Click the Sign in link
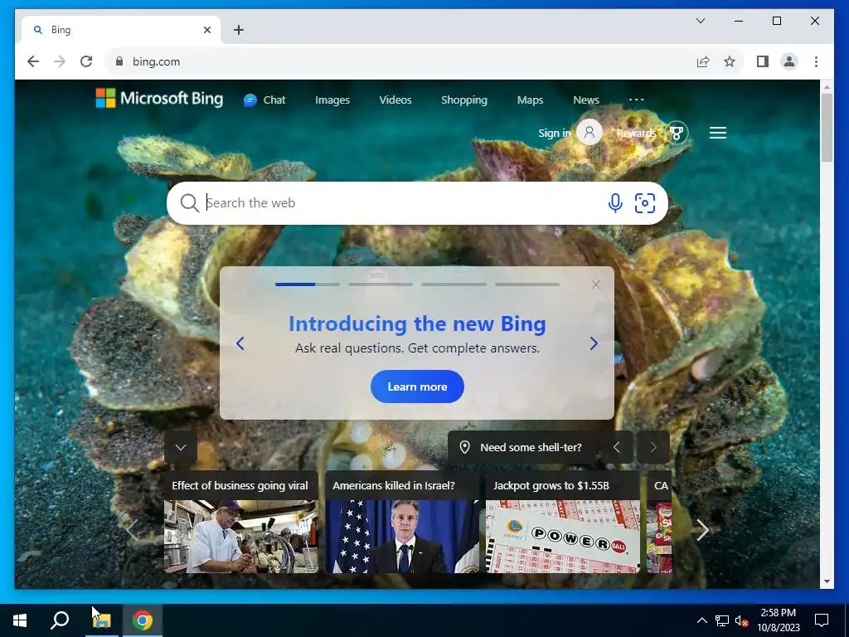 (555, 134)
